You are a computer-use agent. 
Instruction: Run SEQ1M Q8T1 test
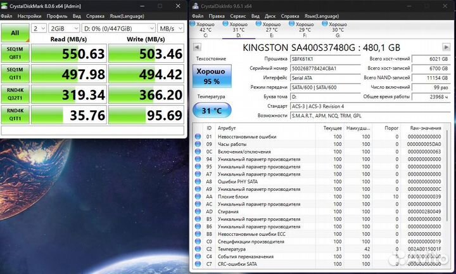(15, 53)
